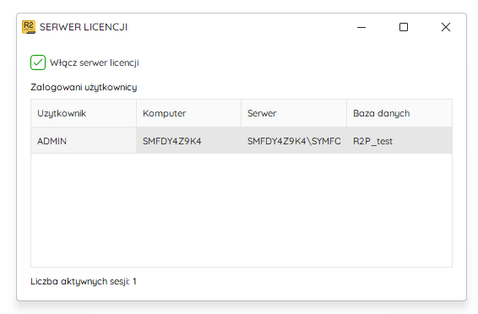Select the ADMIN user cell
The width and height of the screenshot is (478, 314).
coord(84,141)
